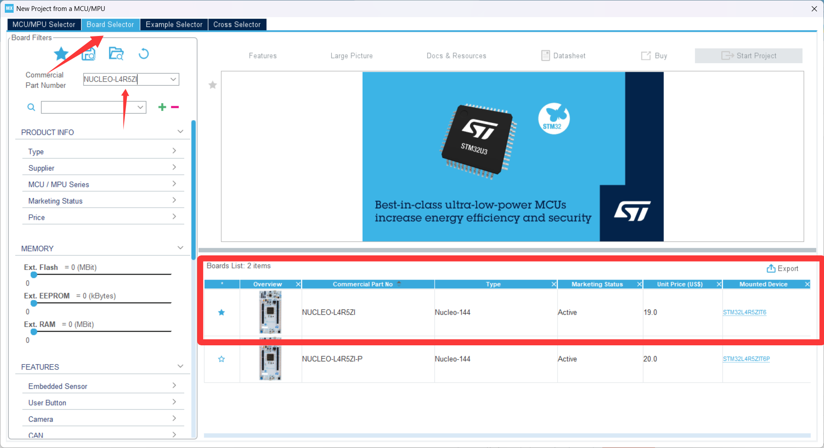824x448 pixels.
Task: Open the Example Selector tab
Action: [x=174, y=25]
